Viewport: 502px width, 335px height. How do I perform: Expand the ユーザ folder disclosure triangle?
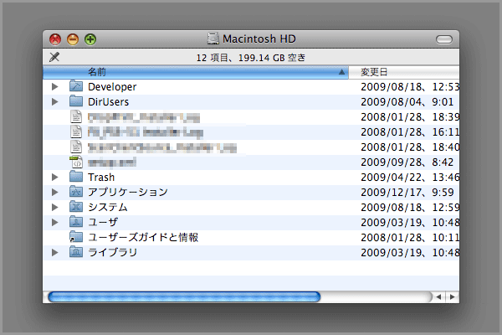tap(54, 222)
